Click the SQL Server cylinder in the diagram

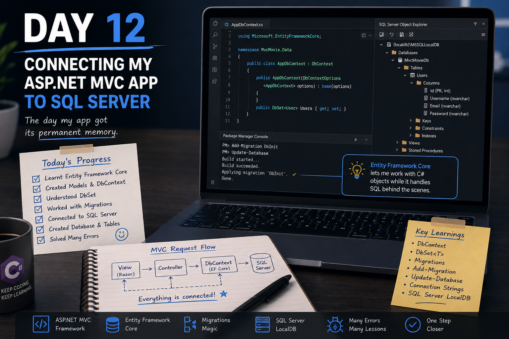tap(262, 264)
